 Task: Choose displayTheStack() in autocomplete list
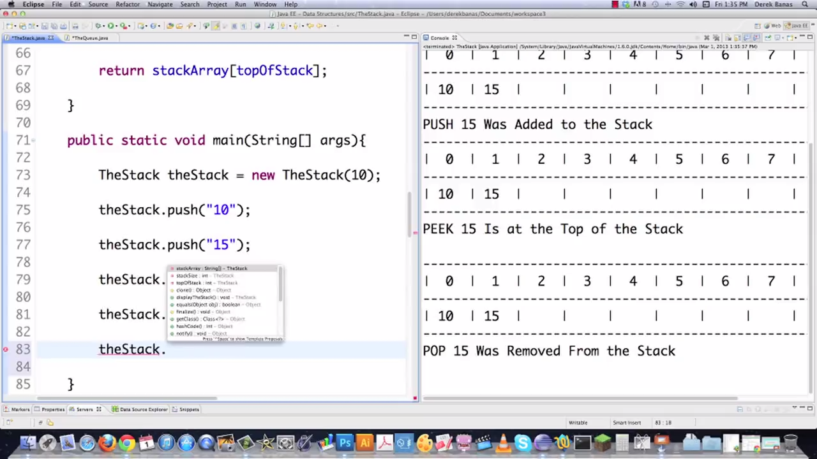tap(223, 297)
